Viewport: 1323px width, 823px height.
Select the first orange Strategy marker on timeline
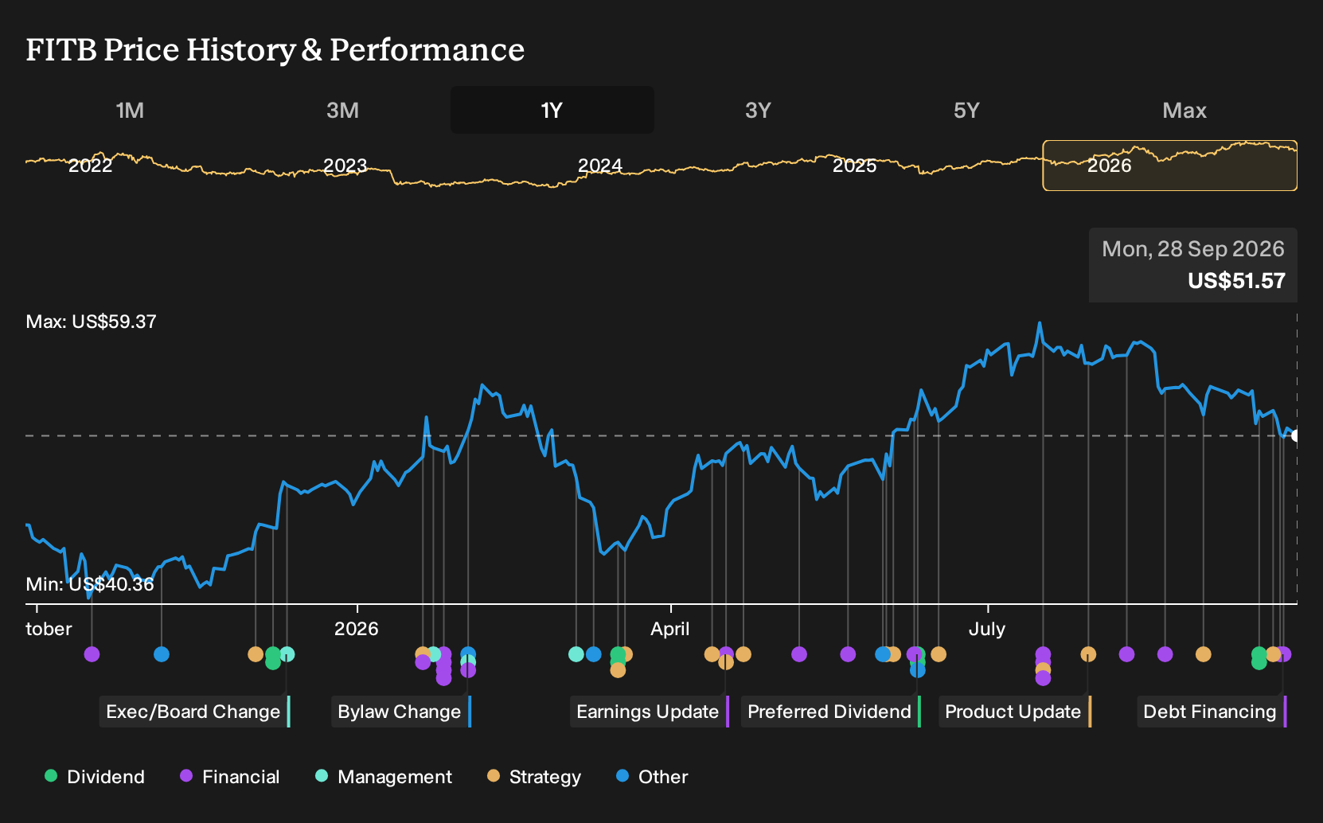point(256,654)
